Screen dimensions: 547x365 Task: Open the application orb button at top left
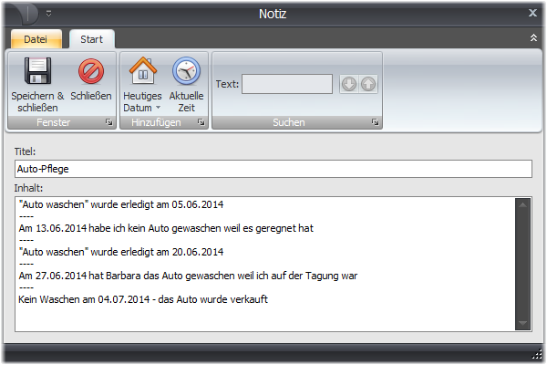point(25,14)
